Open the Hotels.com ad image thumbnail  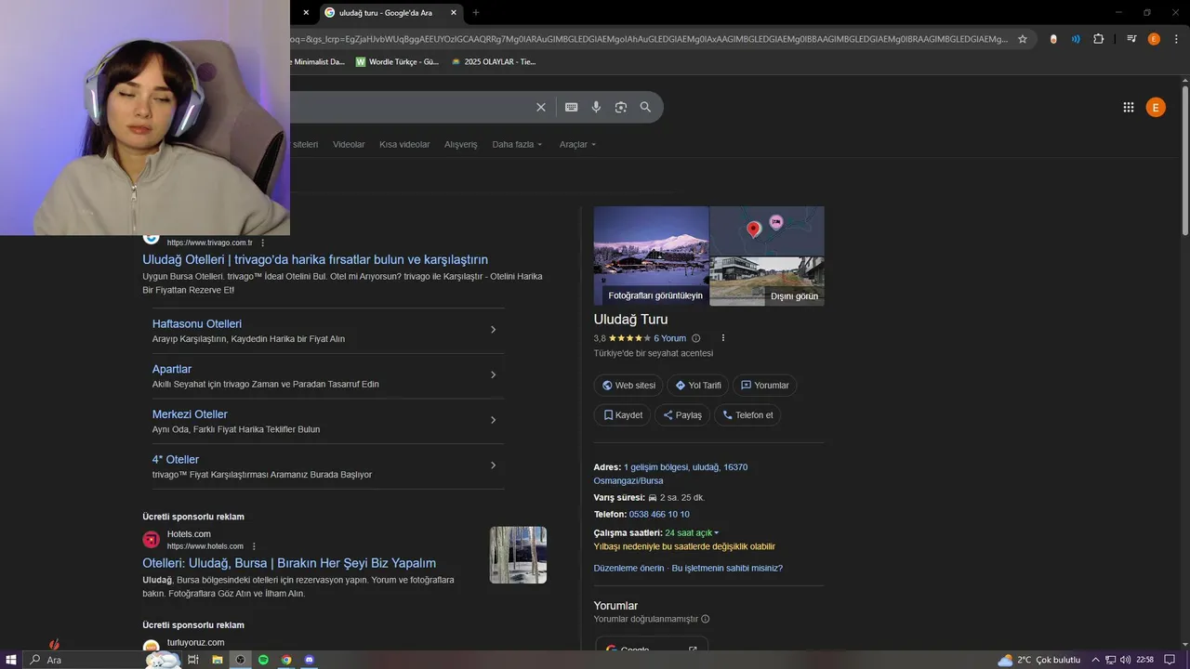(518, 556)
